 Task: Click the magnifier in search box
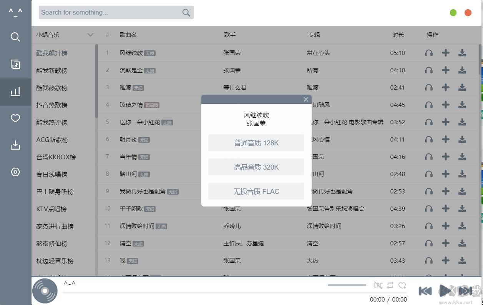click(186, 13)
